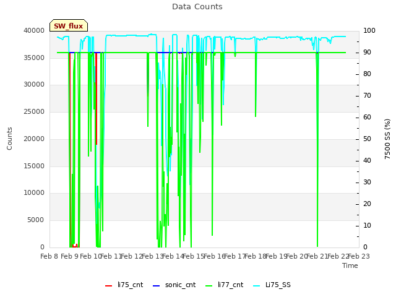Click the SW_flux label box

(x=69, y=25)
